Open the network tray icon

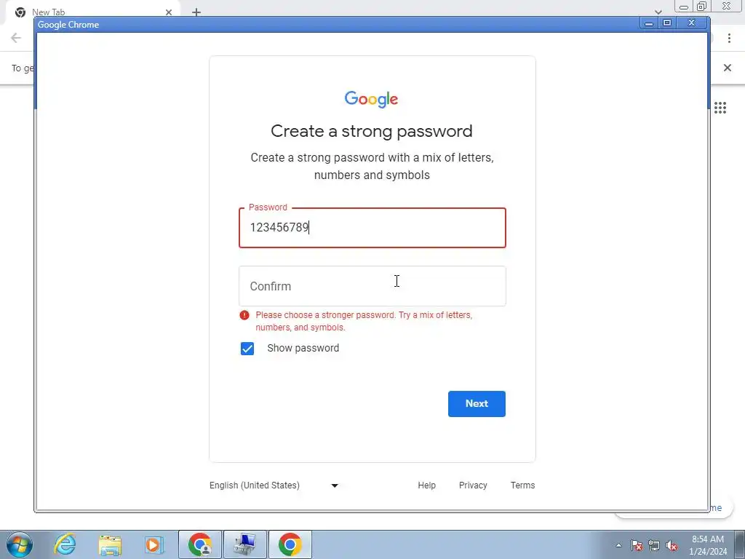(654, 545)
